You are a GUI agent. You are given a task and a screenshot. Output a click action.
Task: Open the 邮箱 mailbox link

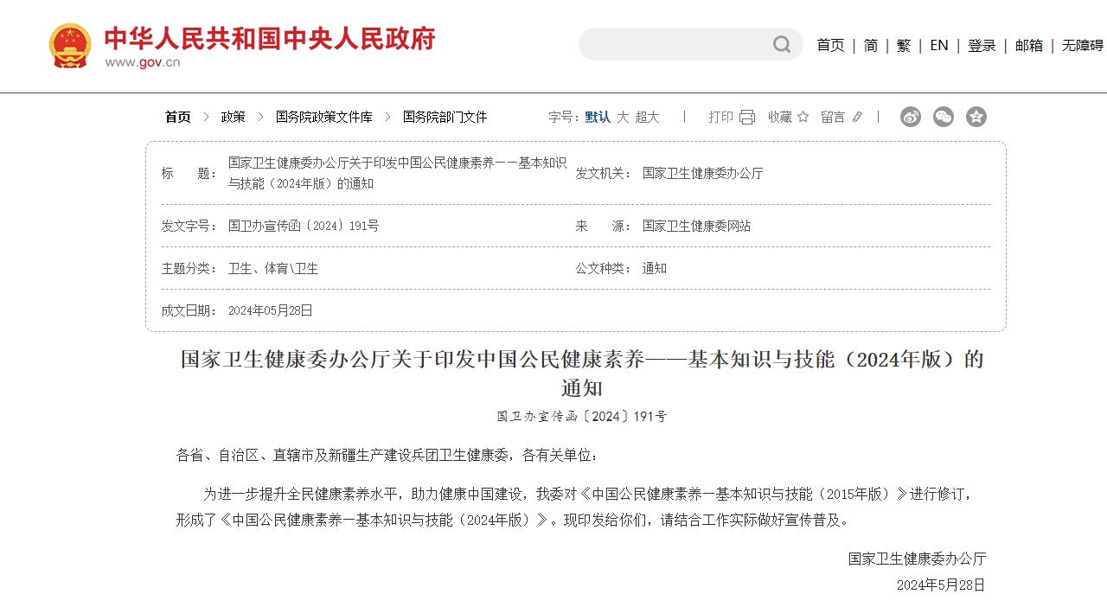pos(1029,46)
